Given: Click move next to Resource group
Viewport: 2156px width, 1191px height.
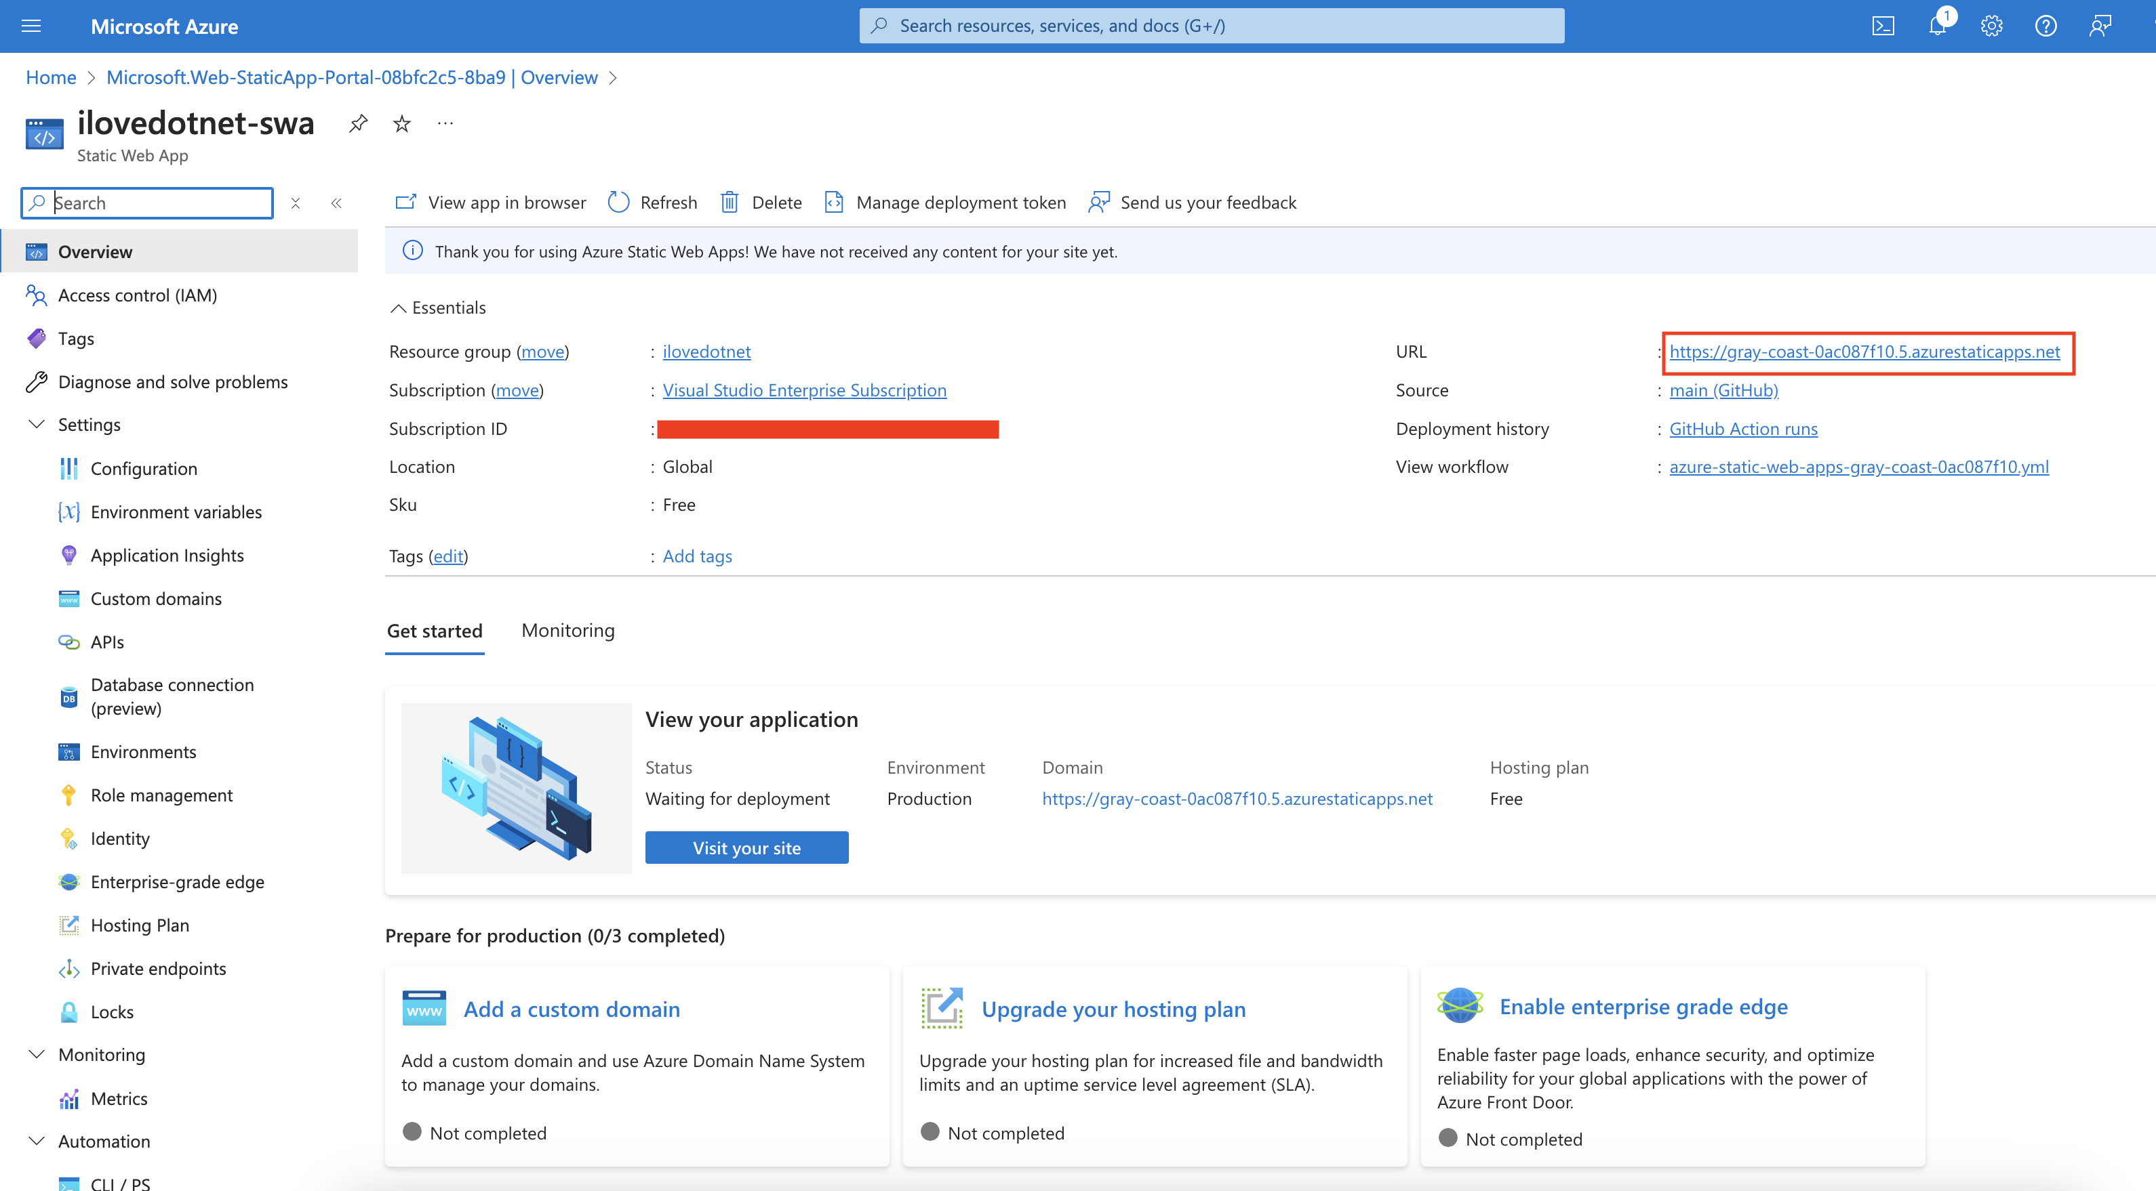Looking at the screenshot, I should click(542, 352).
